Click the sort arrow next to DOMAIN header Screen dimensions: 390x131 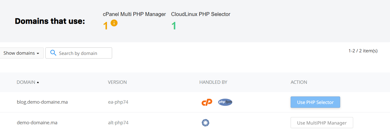(38, 82)
